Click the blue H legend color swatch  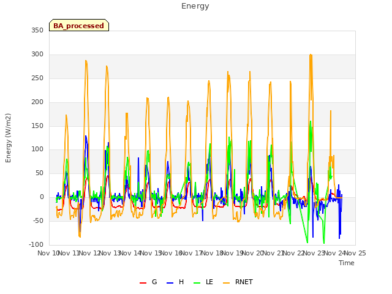click(x=170, y=283)
